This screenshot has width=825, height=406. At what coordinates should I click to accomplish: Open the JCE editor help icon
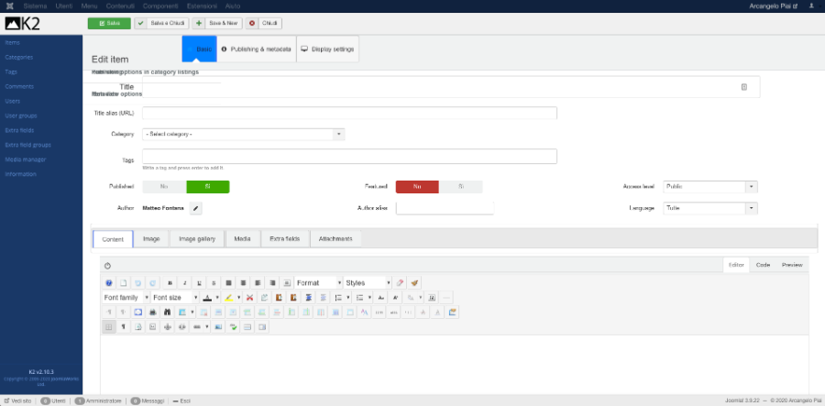(x=108, y=282)
